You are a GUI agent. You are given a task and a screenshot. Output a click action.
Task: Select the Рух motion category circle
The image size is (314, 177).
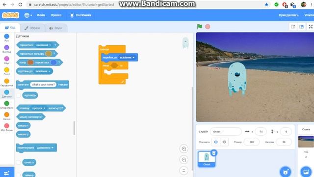(6, 36)
